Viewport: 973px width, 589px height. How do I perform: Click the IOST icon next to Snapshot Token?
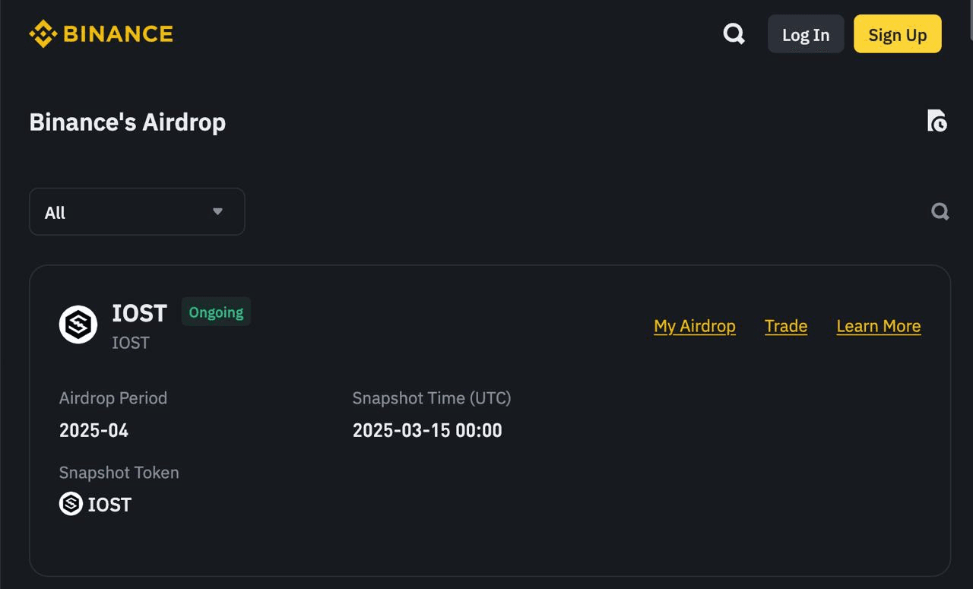[69, 504]
